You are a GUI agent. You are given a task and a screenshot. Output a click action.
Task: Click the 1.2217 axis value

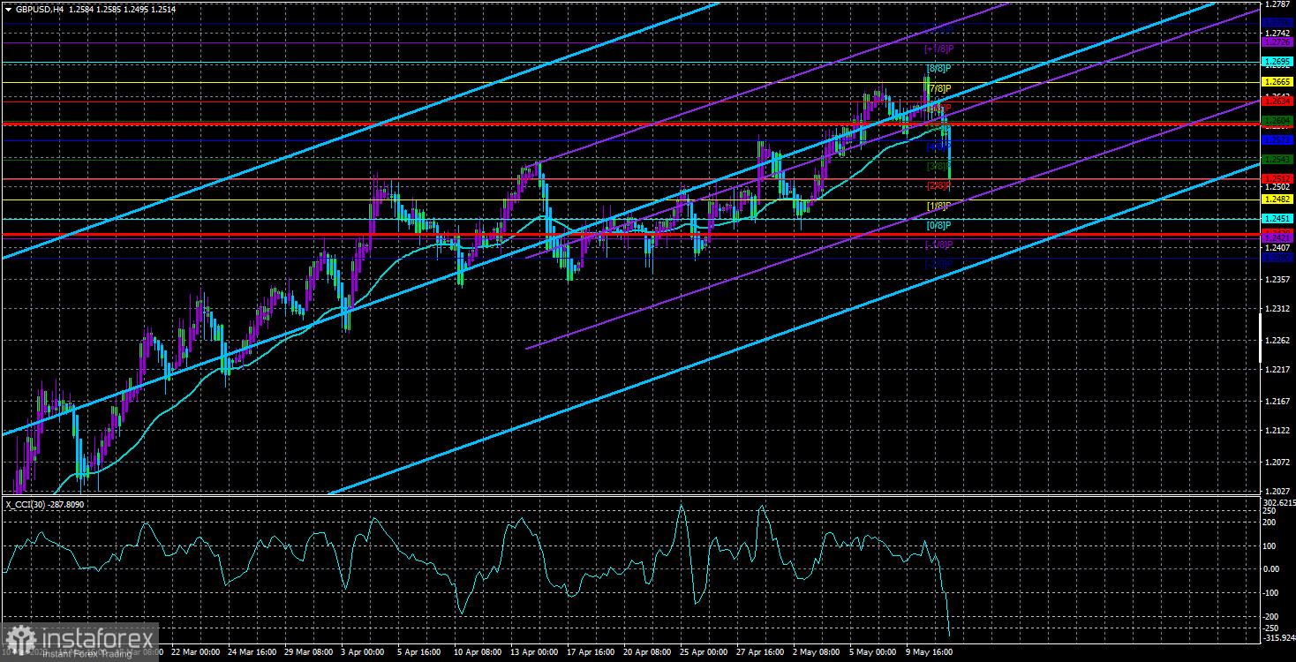[1278, 370]
